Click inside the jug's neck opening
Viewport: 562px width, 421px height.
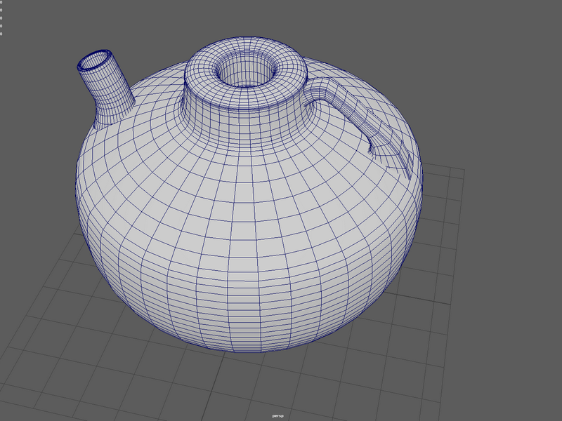pyautogui.click(x=247, y=69)
